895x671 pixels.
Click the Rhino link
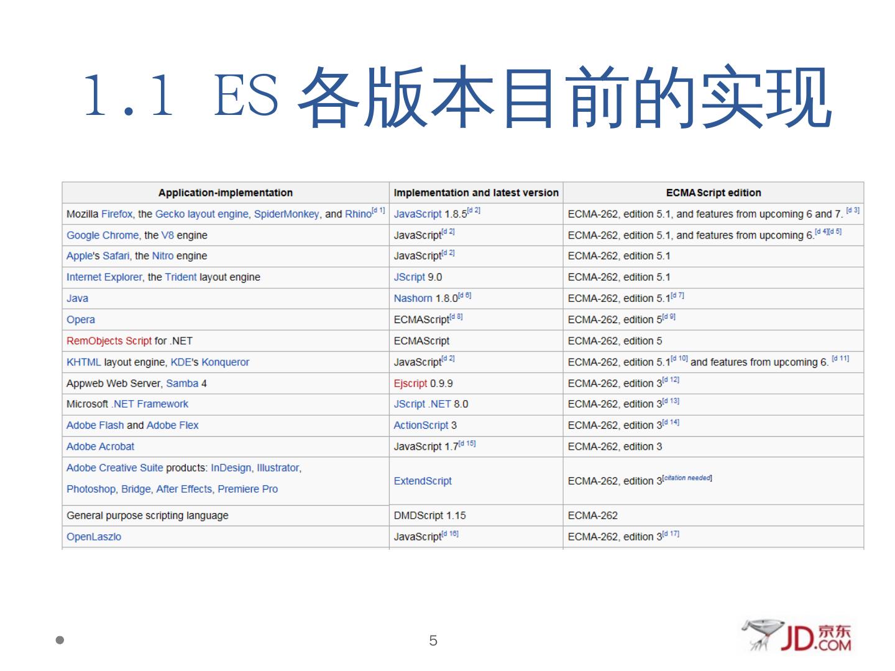tap(358, 214)
